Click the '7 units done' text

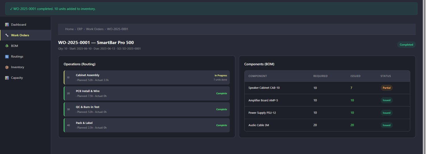220,80
